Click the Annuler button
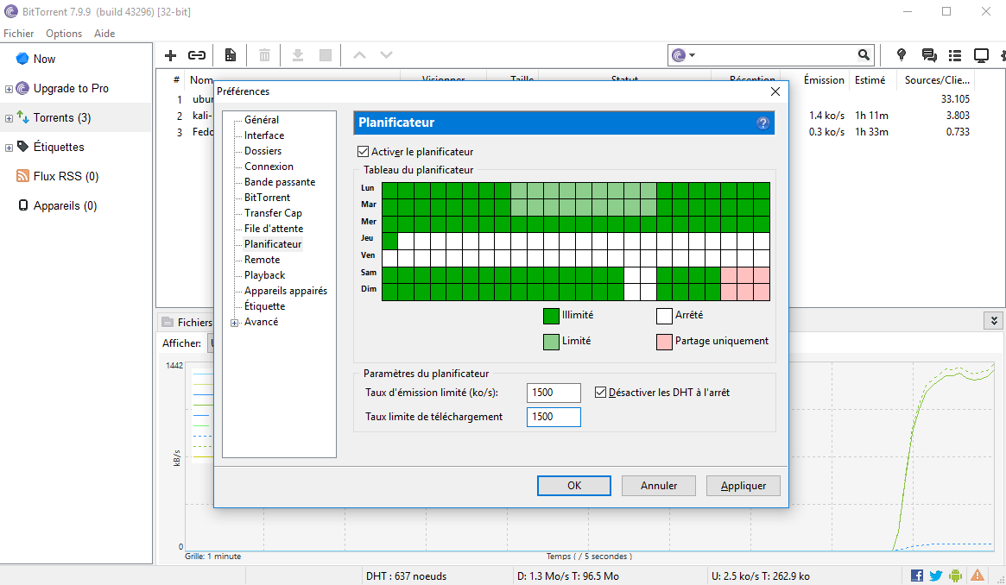 [659, 486]
